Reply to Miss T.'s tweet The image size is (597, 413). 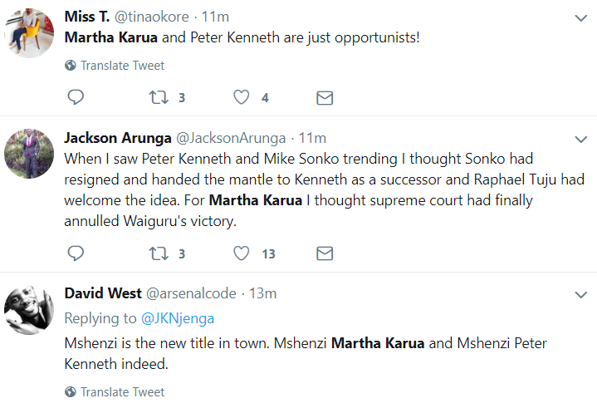coord(75,97)
